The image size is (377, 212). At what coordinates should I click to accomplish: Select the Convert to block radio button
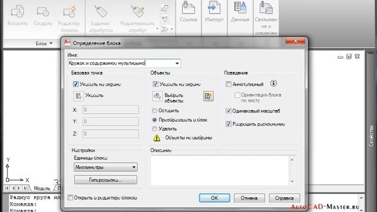pos(154,120)
